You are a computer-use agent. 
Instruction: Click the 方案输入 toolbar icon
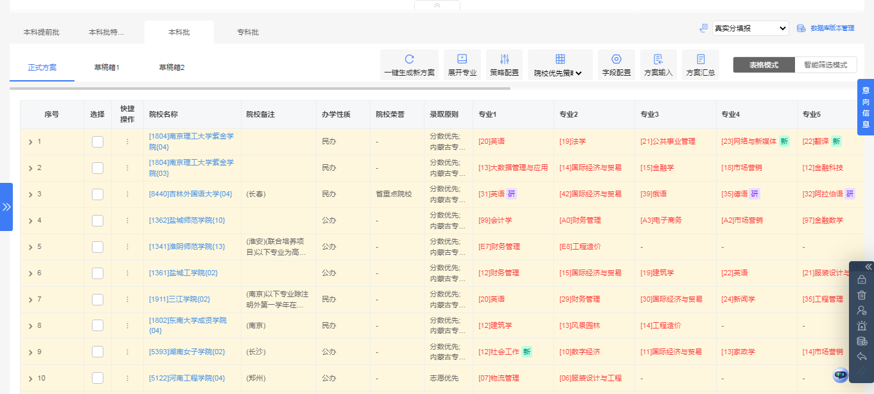tap(658, 64)
